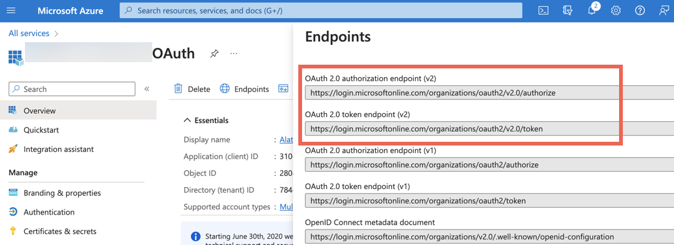Launch Cloud Shell from top bar

click(544, 11)
